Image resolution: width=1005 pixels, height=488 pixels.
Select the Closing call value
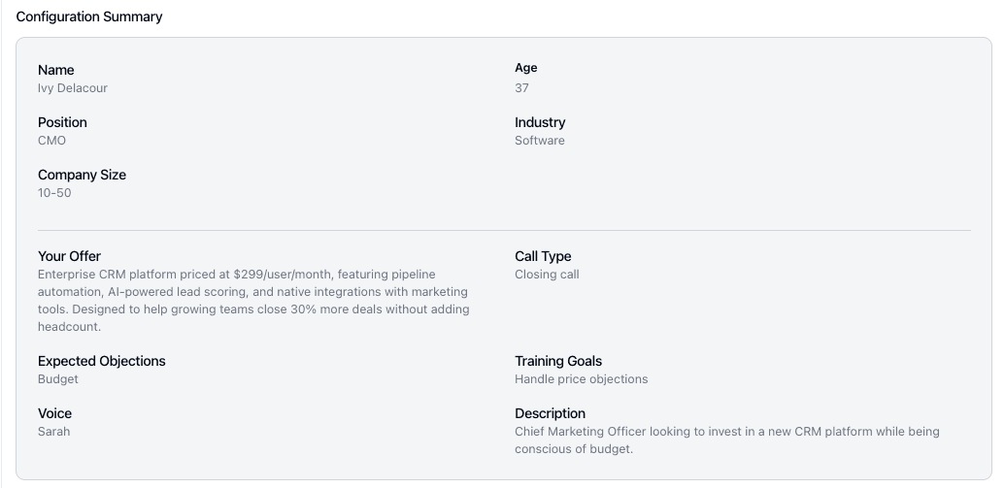point(547,275)
